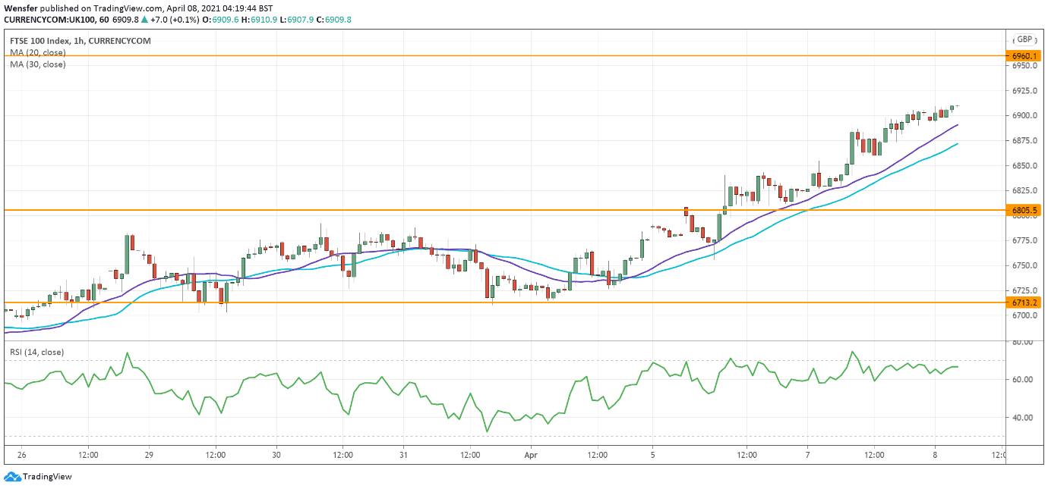Select the MA (30, close) indicator label
The height and width of the screenshot is (489, 1048).
38,64
